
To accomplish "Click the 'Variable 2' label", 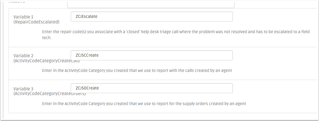I will click(x=23, y=56).
